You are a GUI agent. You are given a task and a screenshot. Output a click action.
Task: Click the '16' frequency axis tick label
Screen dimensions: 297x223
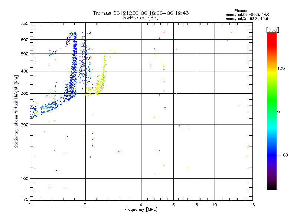click(252, 205)
